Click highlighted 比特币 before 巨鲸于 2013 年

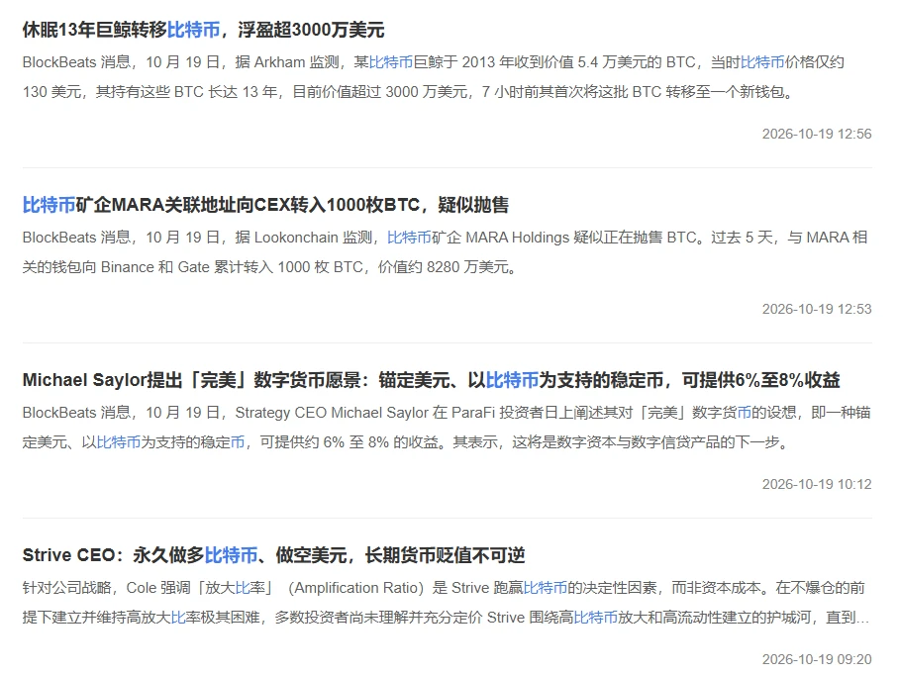click(x=391, y=62)
